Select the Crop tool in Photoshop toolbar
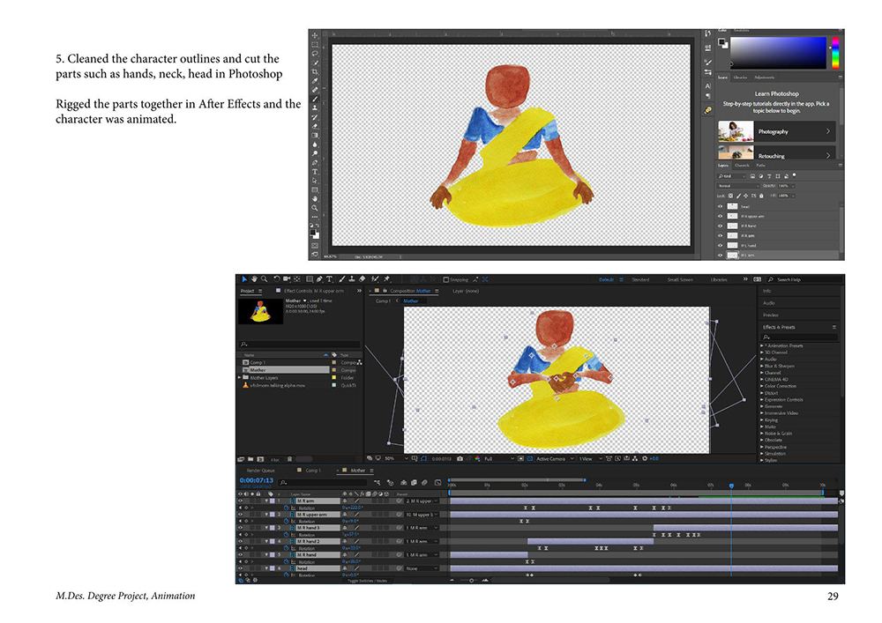This screenshot has width=882, height=623. (315, 71)
